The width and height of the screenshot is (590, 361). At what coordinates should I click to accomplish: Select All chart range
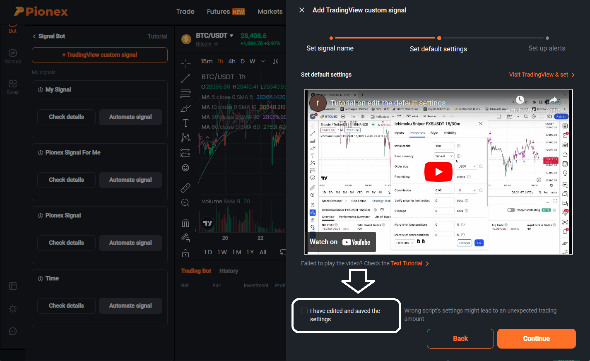pos(263,252)
